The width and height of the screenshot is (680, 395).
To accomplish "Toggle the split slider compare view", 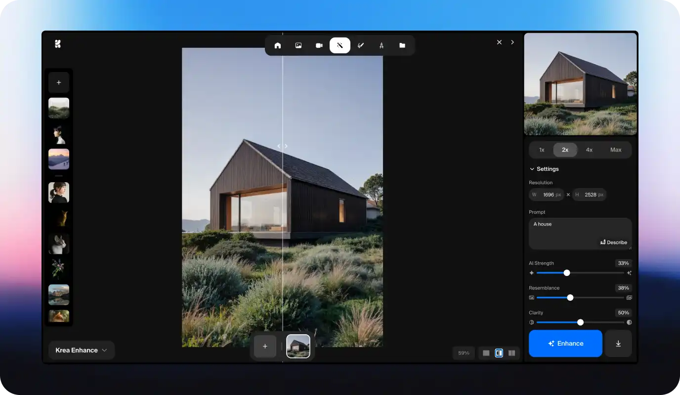I will tap(499, 353).
